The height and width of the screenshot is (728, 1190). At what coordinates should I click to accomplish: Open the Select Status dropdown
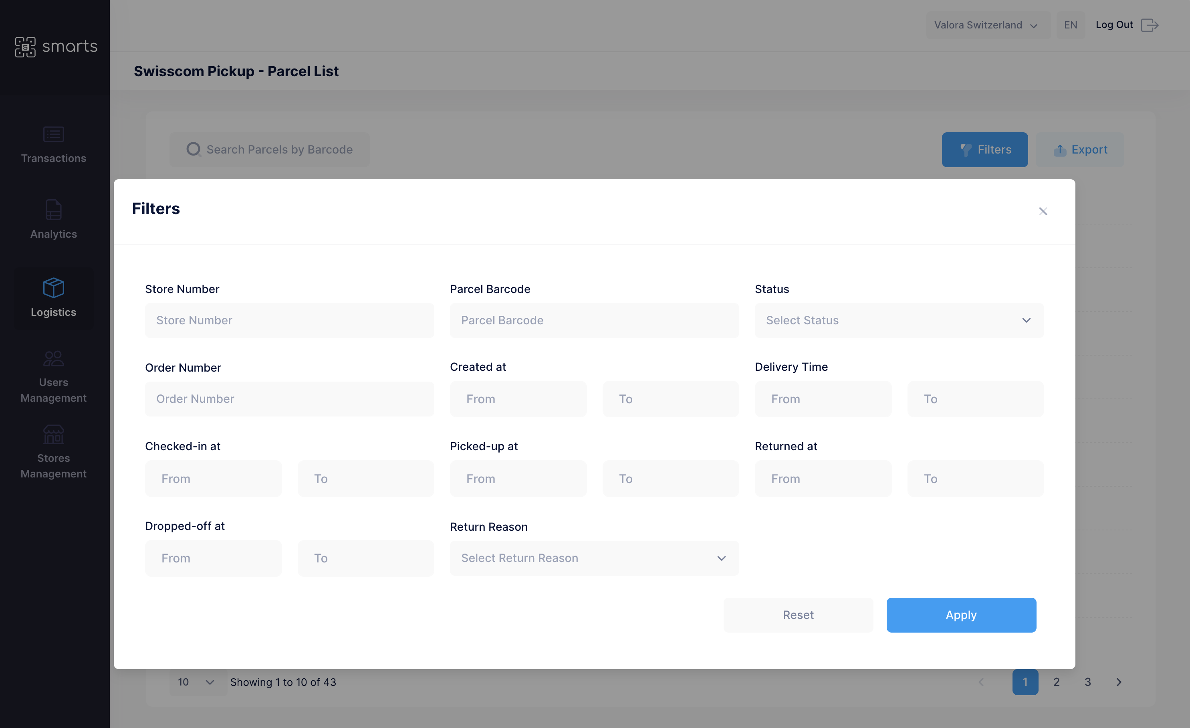click(x=899, y=320)
